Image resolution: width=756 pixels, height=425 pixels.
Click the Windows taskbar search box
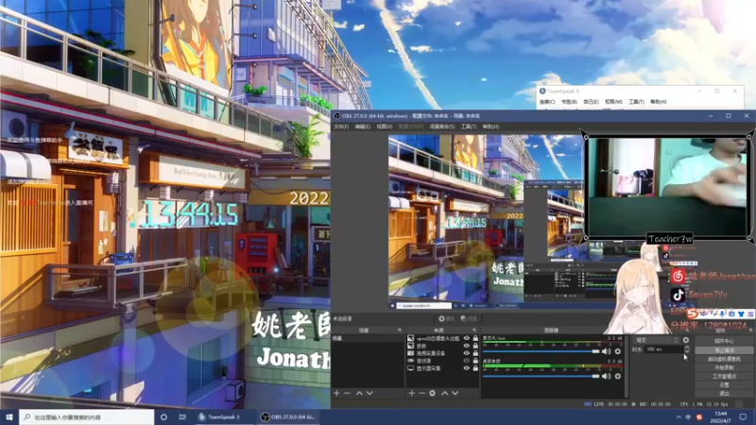pyautogui.click(x=87, y=416)
